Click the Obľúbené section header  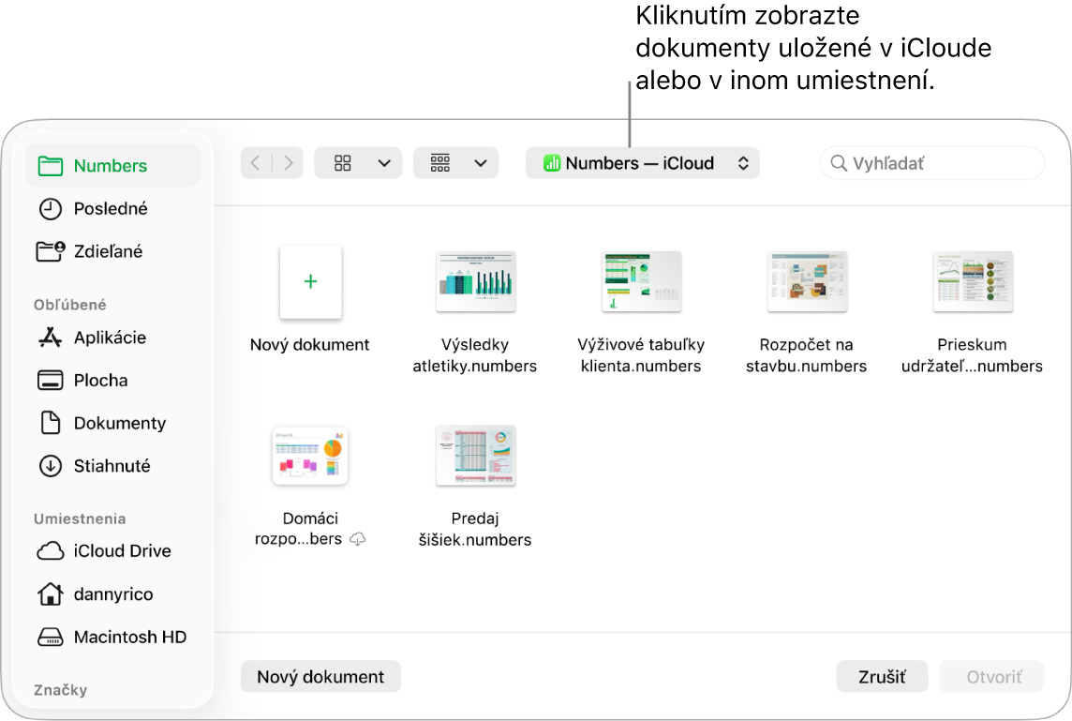coord(69,305)
